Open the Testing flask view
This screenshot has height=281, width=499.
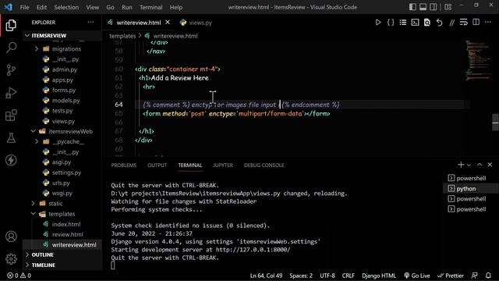(x=11, y=137)
